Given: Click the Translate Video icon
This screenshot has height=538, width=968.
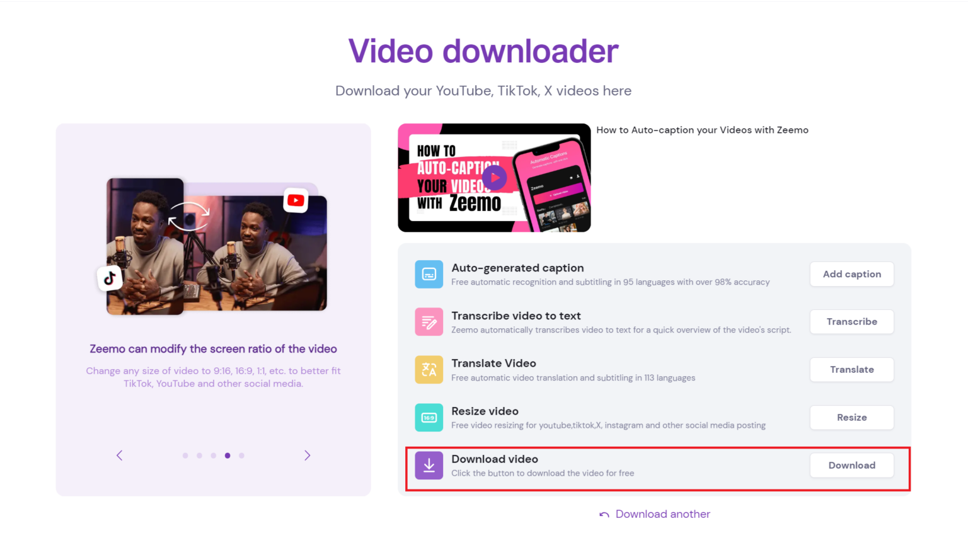Looking at the screenshot, I should click(429, 369).
